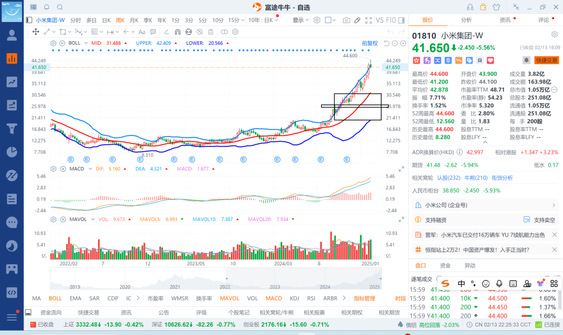The image size is (563, 335).
Task: Switch to the 日K daily chart
Action: 106,20
